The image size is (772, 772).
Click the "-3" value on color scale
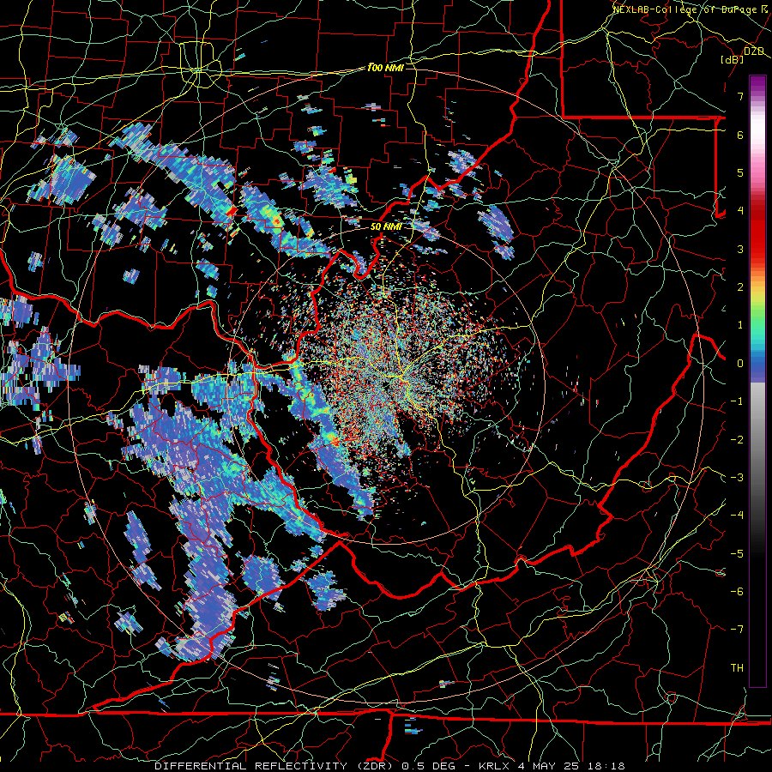737,477
